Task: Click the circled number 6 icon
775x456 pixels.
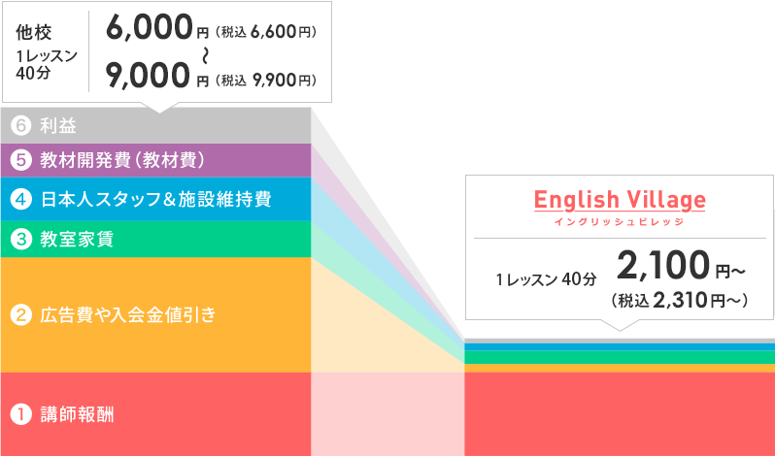Action: (21, 125)
